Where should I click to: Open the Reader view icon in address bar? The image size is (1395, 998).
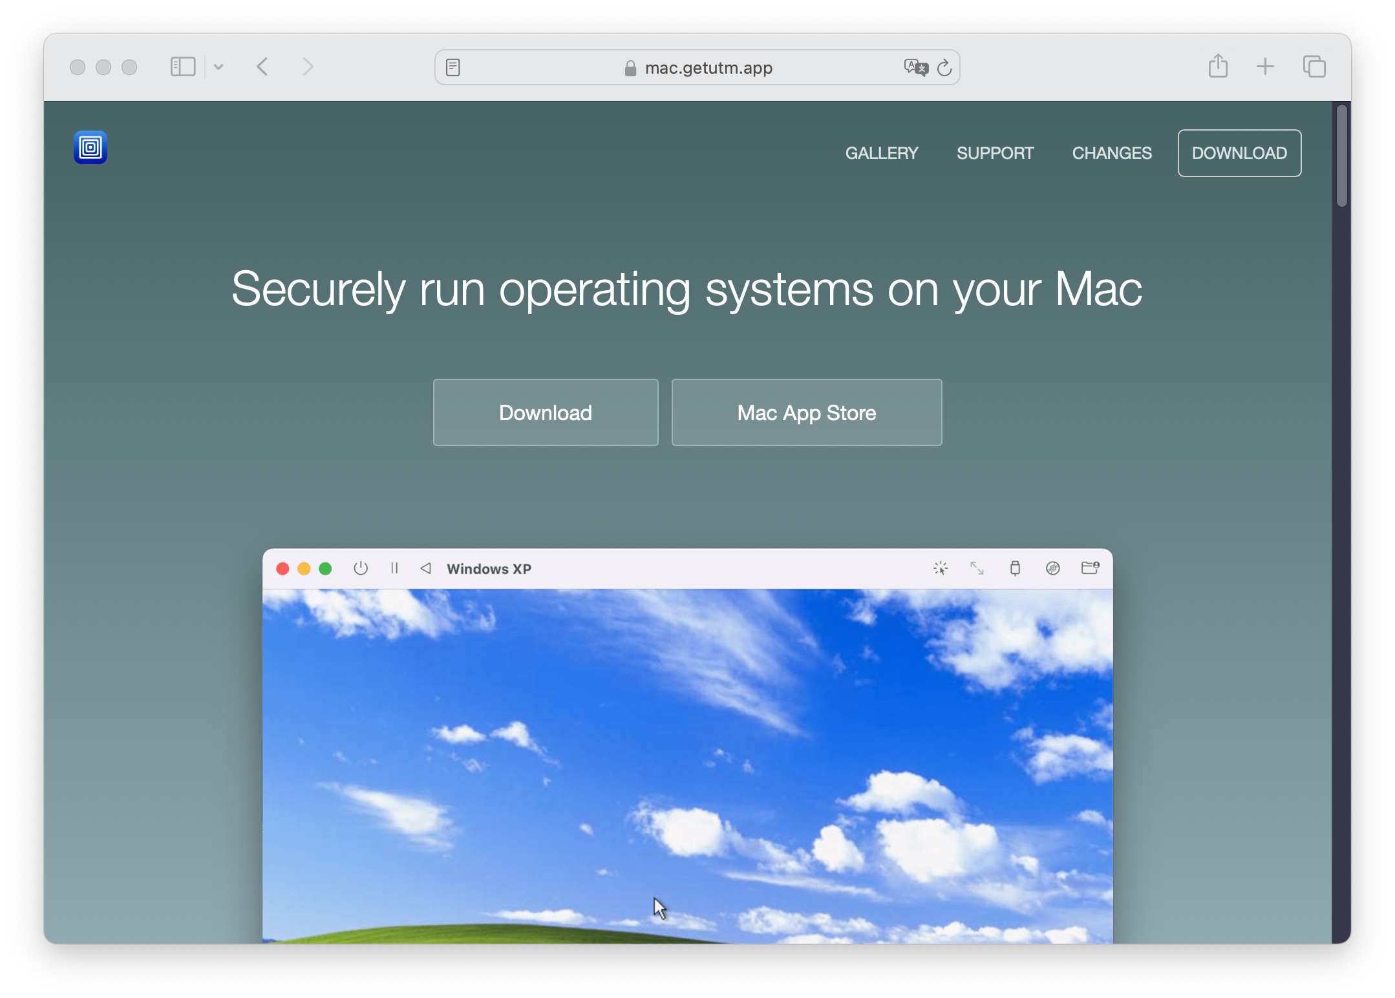point(453,67)
